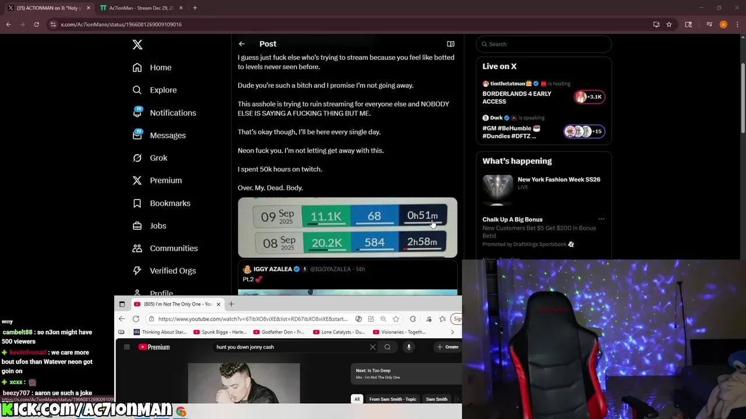
Task: Click Edge tab actions menu icon
Action: tap(122, 304)
